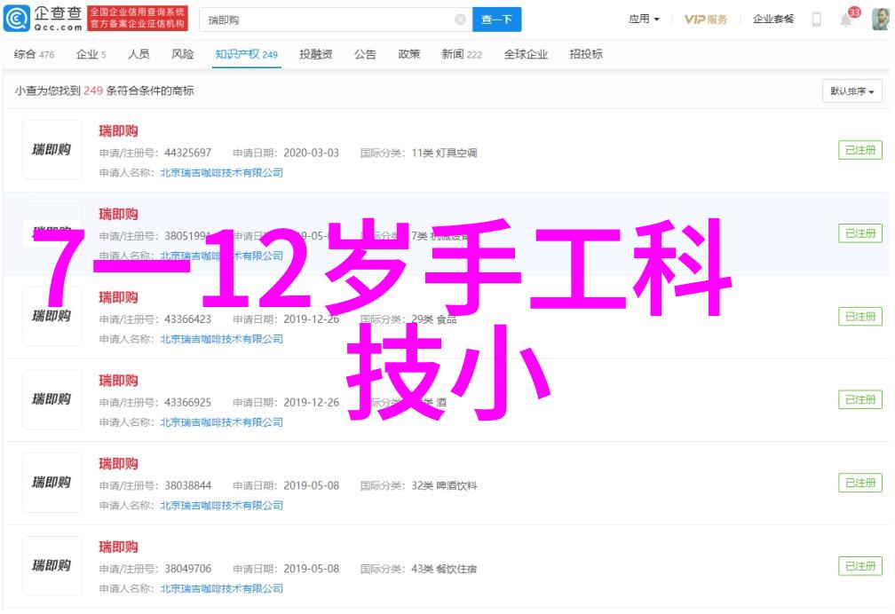Open trademark thumbnail for registration 43366925

coord(51,399)
